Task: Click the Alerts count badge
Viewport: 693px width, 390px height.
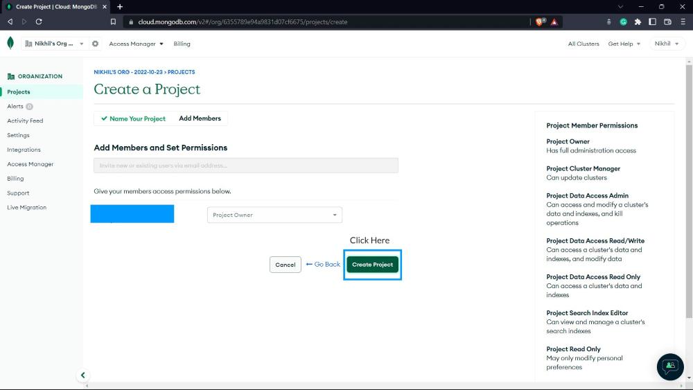Action: [30, 107]
